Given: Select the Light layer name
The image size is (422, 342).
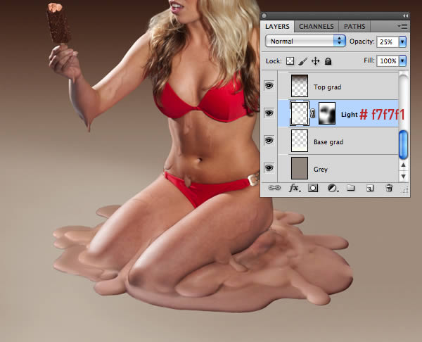Looking at the screenshot, I should (350, 115).
